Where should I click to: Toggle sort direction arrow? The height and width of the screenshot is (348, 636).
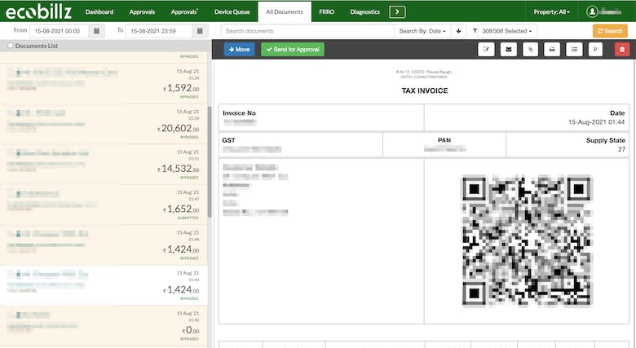click(x=459, y=31)
